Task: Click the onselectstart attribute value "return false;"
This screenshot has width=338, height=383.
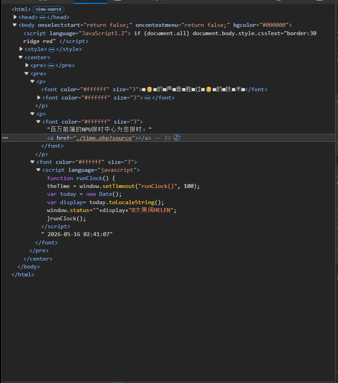Action: tap(108, 25)
